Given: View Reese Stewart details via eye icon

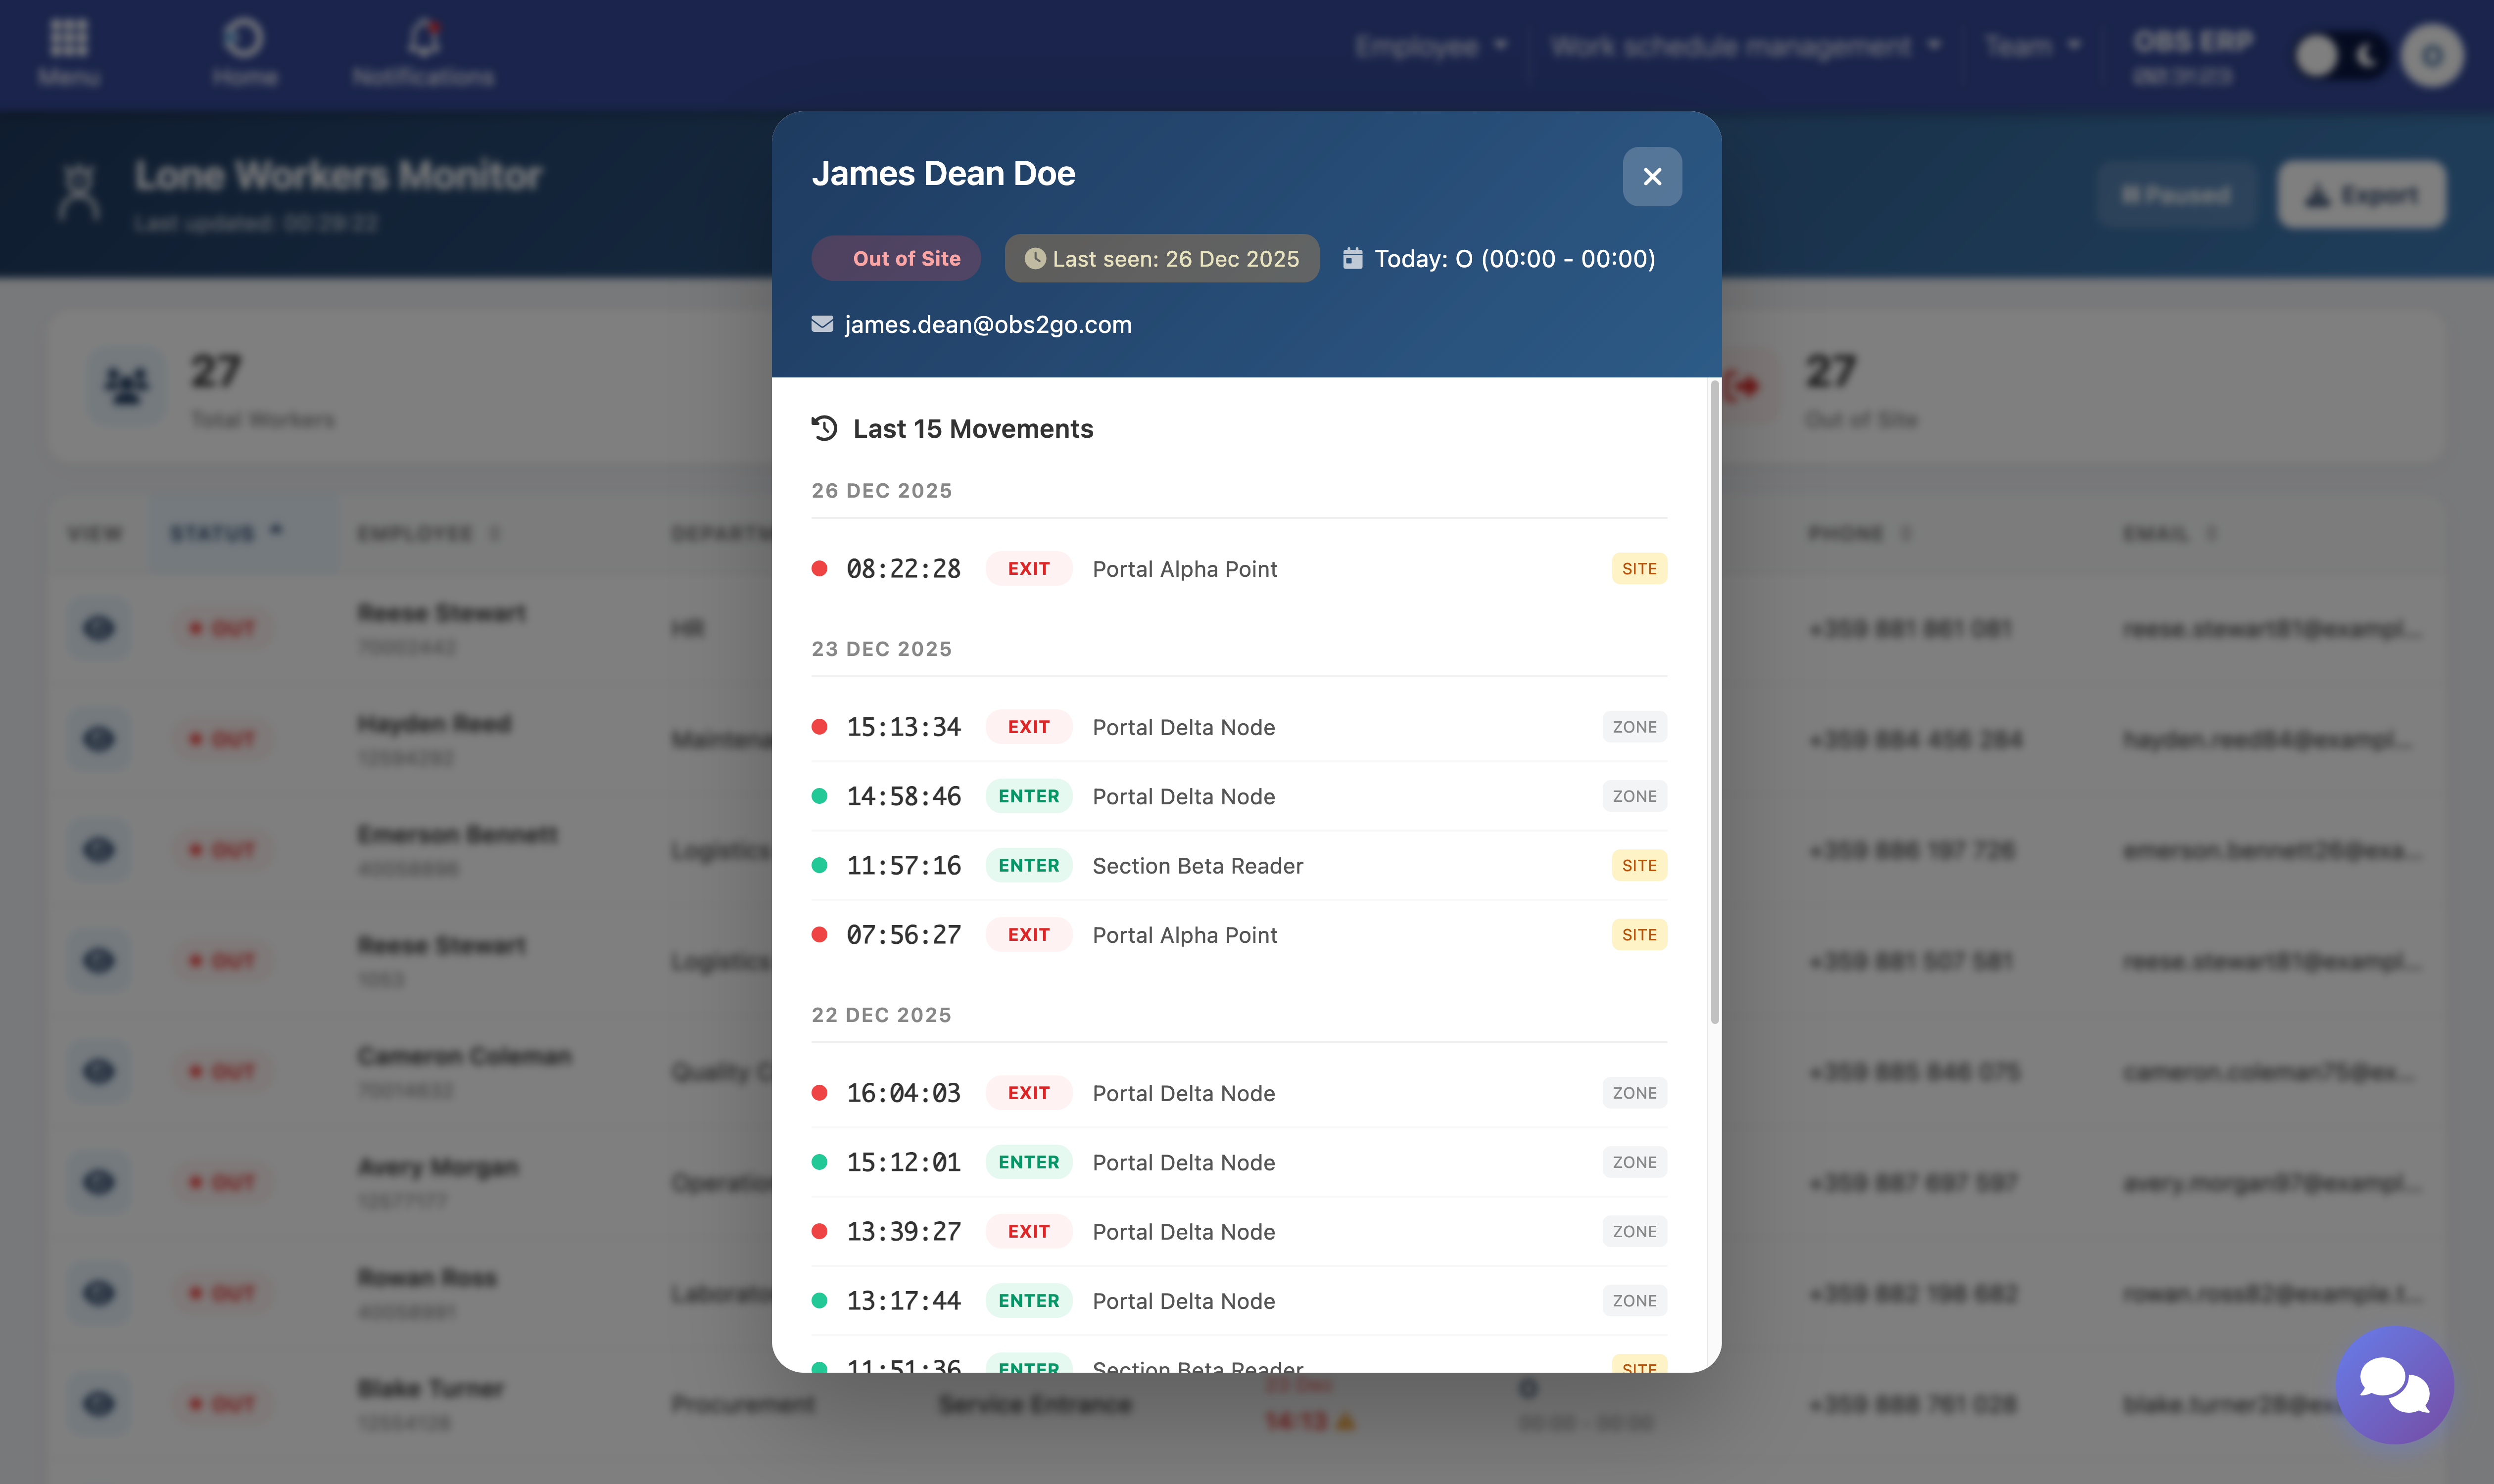Looking at the screenshot, I should [x=98, y=628].
